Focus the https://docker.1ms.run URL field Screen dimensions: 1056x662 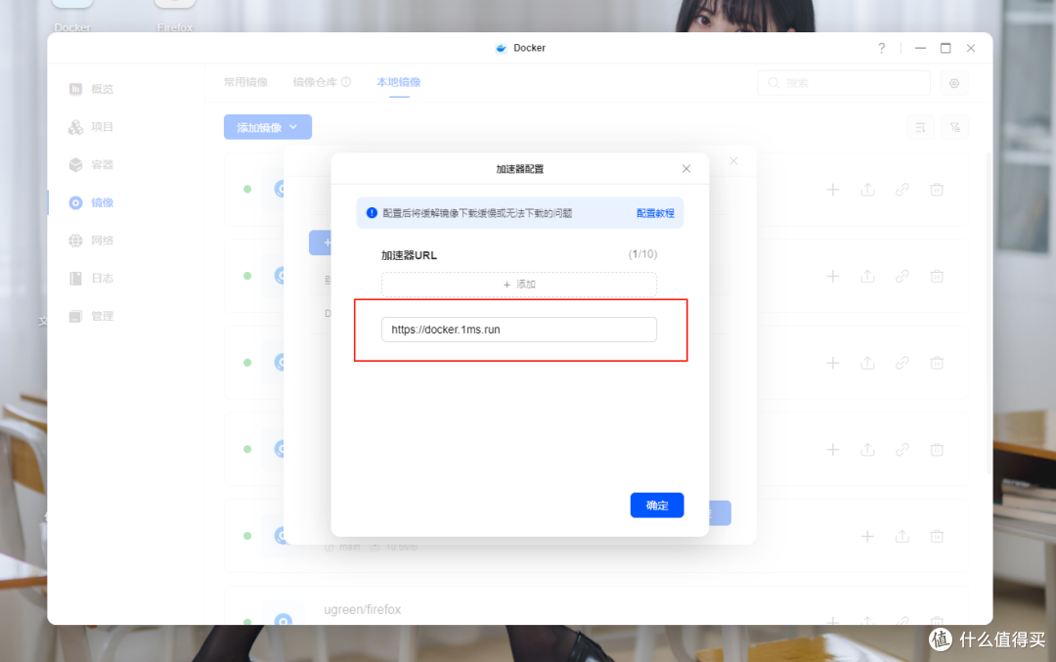coord(518,330)
